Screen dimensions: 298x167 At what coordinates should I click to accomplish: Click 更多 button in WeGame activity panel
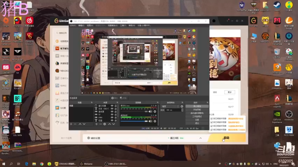[x=229, y=92]
